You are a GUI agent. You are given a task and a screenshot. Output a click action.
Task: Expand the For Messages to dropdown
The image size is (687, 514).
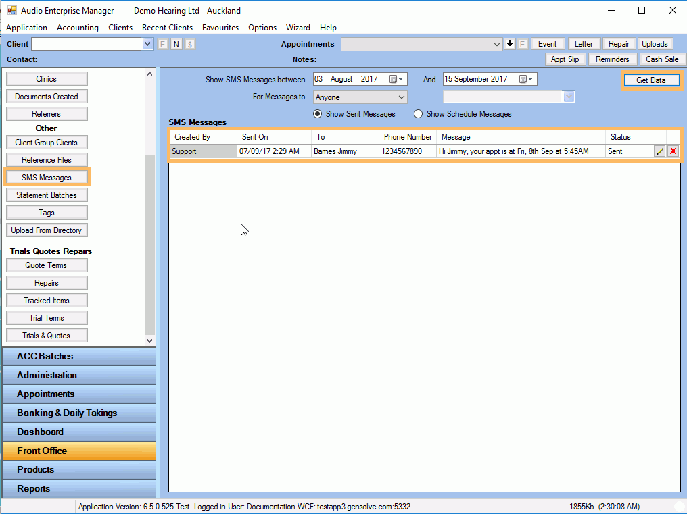point(401,97)
